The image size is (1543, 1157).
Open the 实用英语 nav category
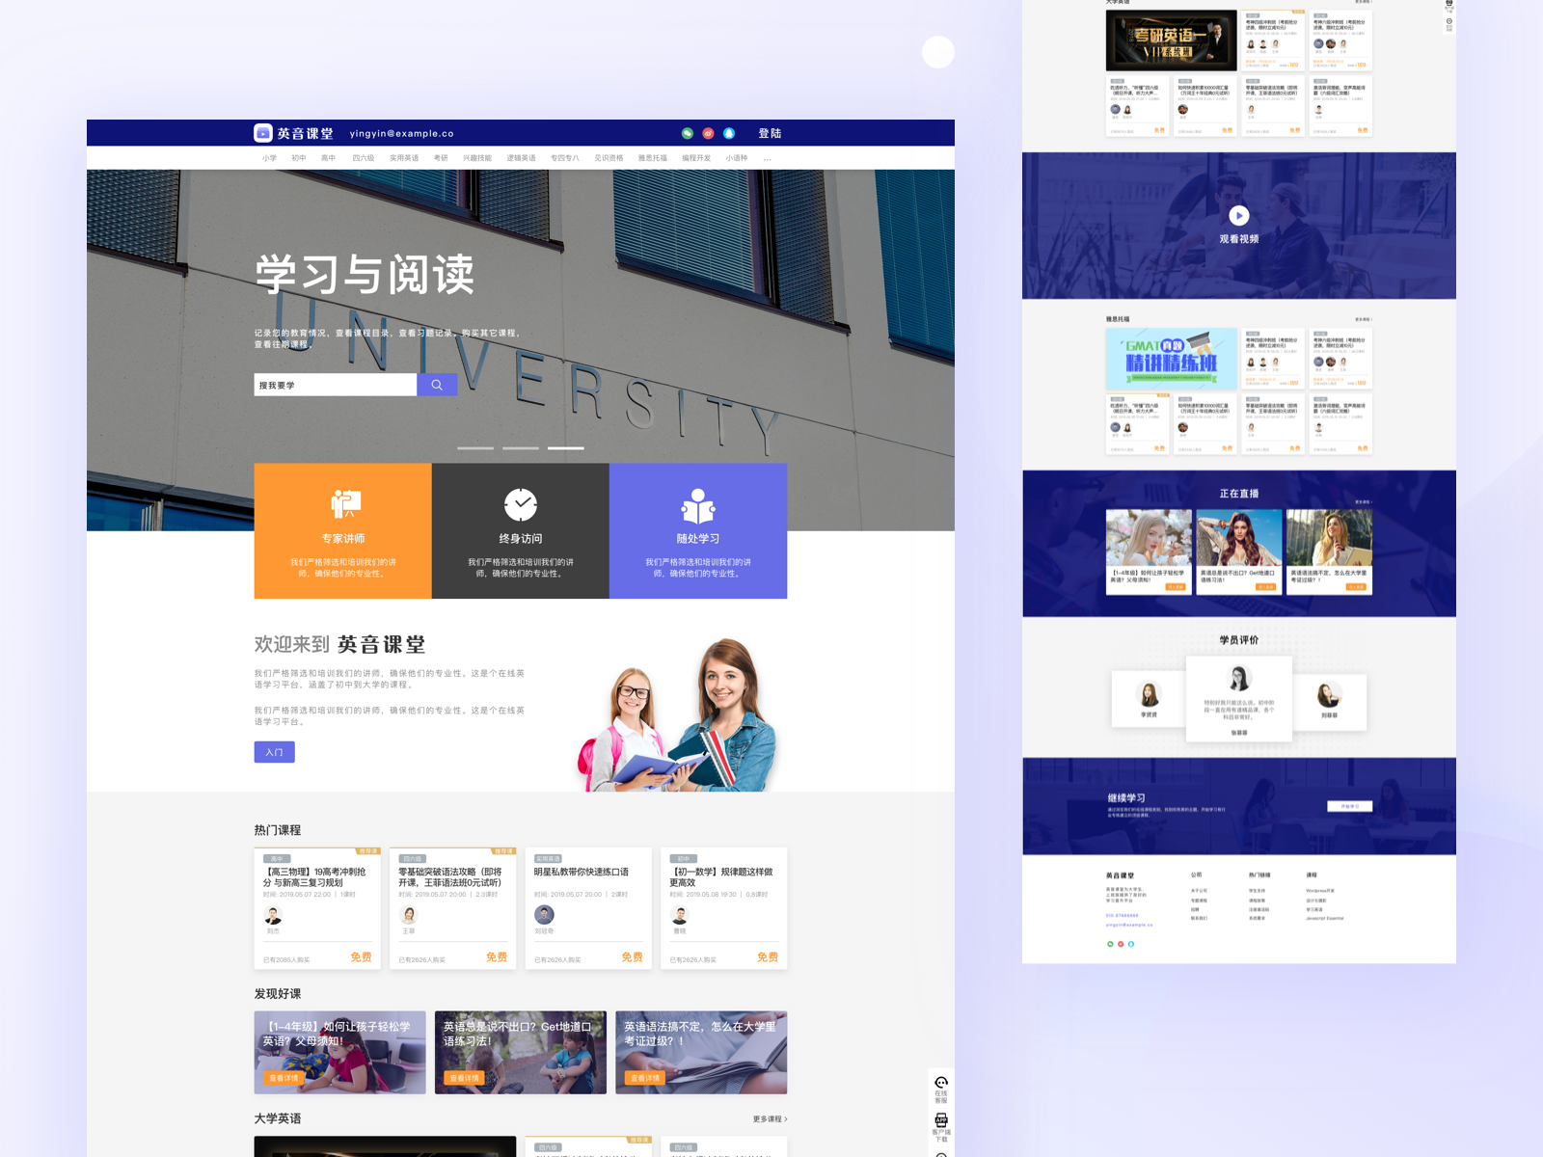pyautogui.click(x=404, y=158)
